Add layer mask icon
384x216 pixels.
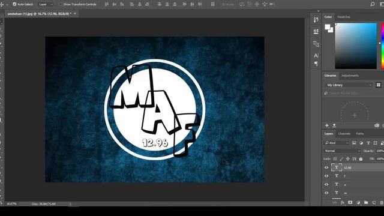350,203
